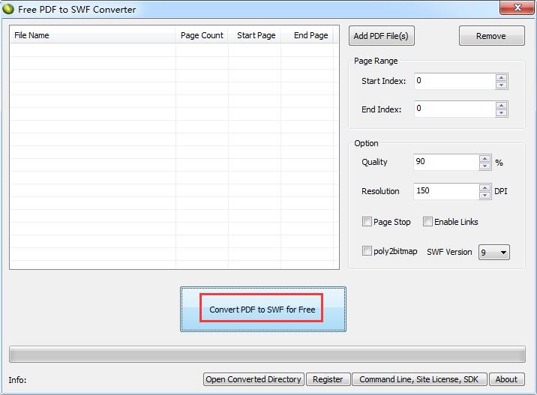
Task: Increase End Index with up arrow
Action: (501, 106)
